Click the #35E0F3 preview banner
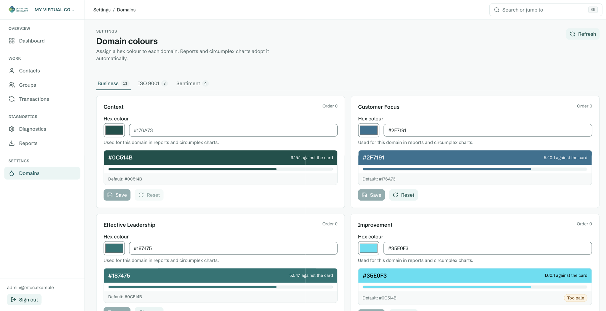Image resolution: width=606 pixels, height=311 pixels. 475,275
